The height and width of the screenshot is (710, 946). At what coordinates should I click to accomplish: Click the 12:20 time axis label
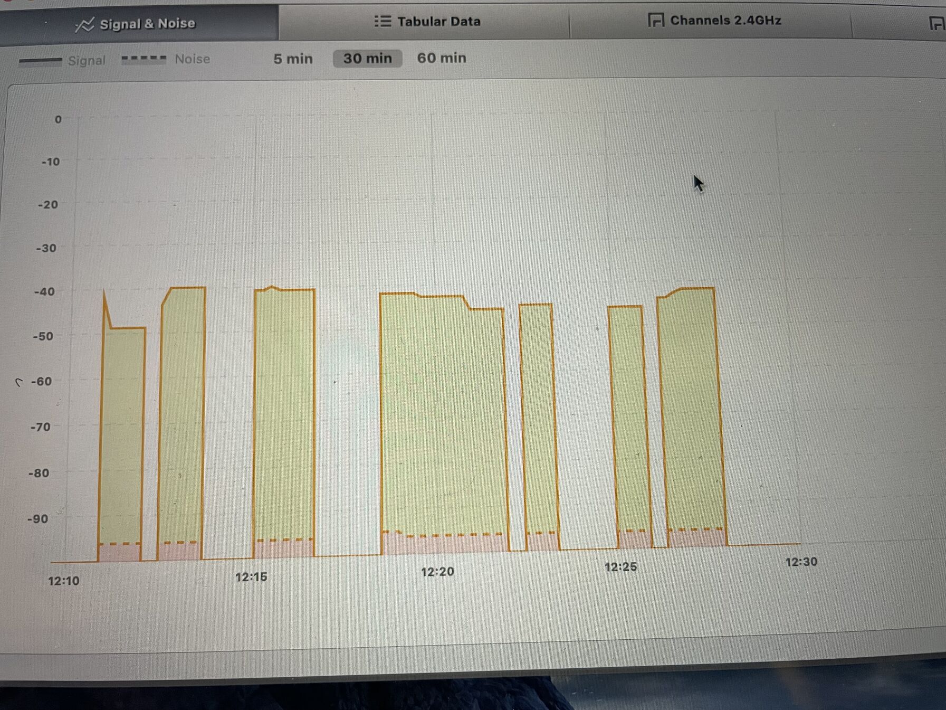[x=437, y=572]
